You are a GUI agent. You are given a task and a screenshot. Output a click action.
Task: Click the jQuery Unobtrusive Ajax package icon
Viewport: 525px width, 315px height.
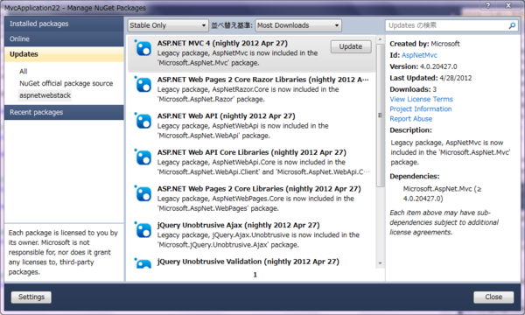[x=143, y=231]
